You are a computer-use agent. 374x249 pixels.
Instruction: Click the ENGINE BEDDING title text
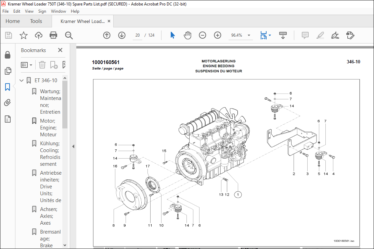click(x=219, y=66)
